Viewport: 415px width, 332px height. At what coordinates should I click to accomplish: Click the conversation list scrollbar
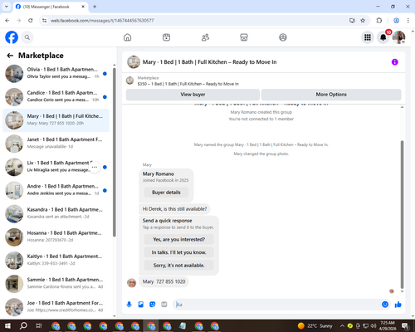(x=115, y=152)
